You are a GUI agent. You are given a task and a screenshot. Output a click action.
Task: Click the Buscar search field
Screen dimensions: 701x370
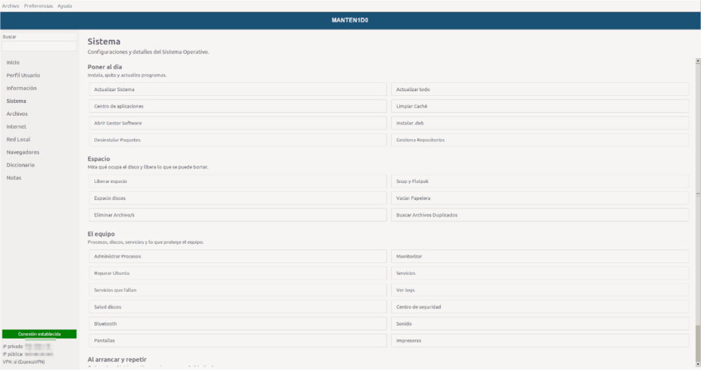pos(39,46)
